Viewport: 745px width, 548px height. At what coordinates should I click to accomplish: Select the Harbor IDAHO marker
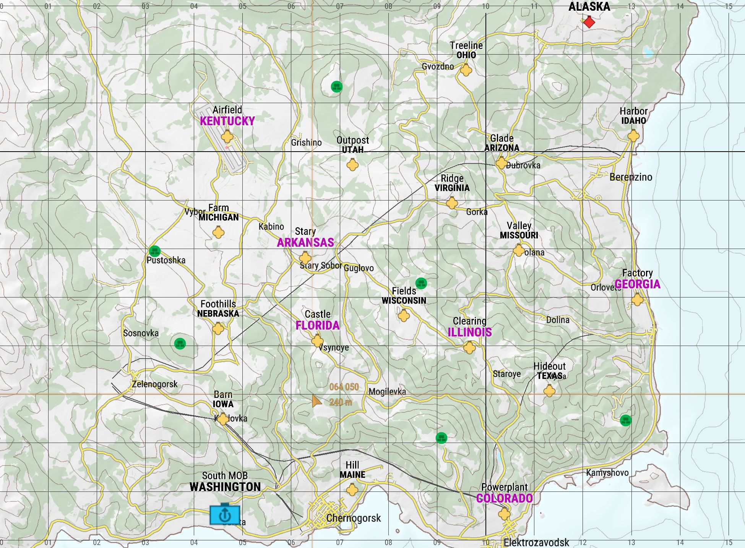point(633,136)
